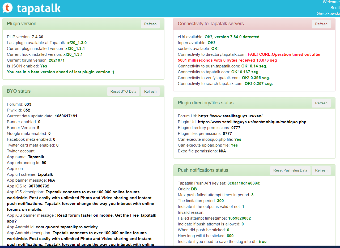The height and width of the screenshot is (248, 340).
Task: Click Tapatalk Push API key 3c8a110d1e0333
Action: 244,183
